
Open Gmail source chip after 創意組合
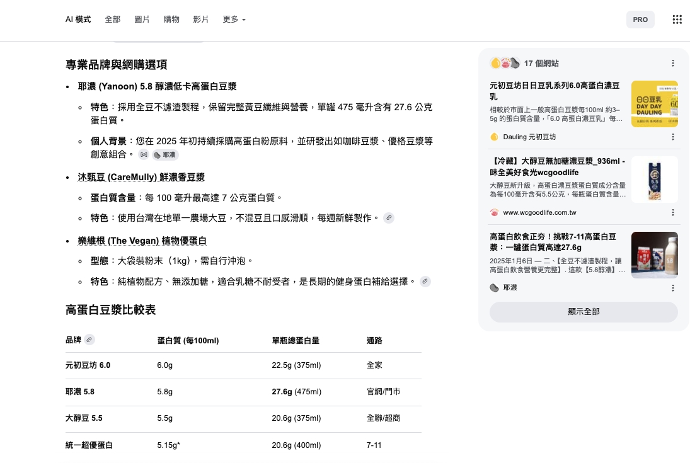(x=144, y=154)
